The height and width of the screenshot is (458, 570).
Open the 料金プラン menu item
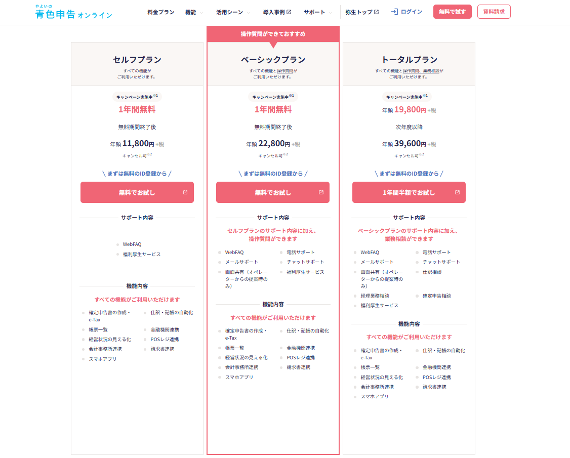[160, 12]
